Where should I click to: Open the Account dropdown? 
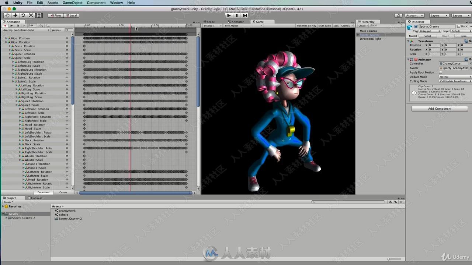[x=415, y=15]
